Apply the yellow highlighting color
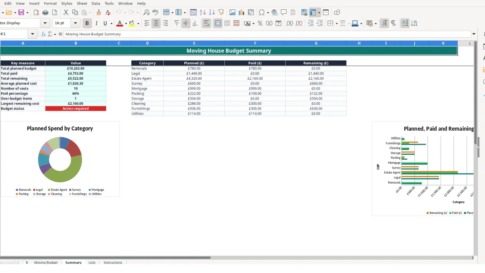 [132, 23]
